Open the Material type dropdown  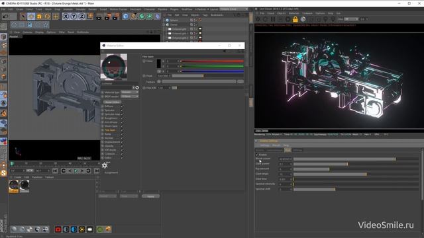click(130, 93)
